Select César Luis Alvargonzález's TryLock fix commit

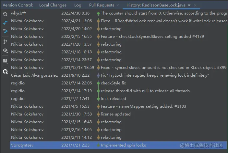pyautogui.click(x=118, y=75)
